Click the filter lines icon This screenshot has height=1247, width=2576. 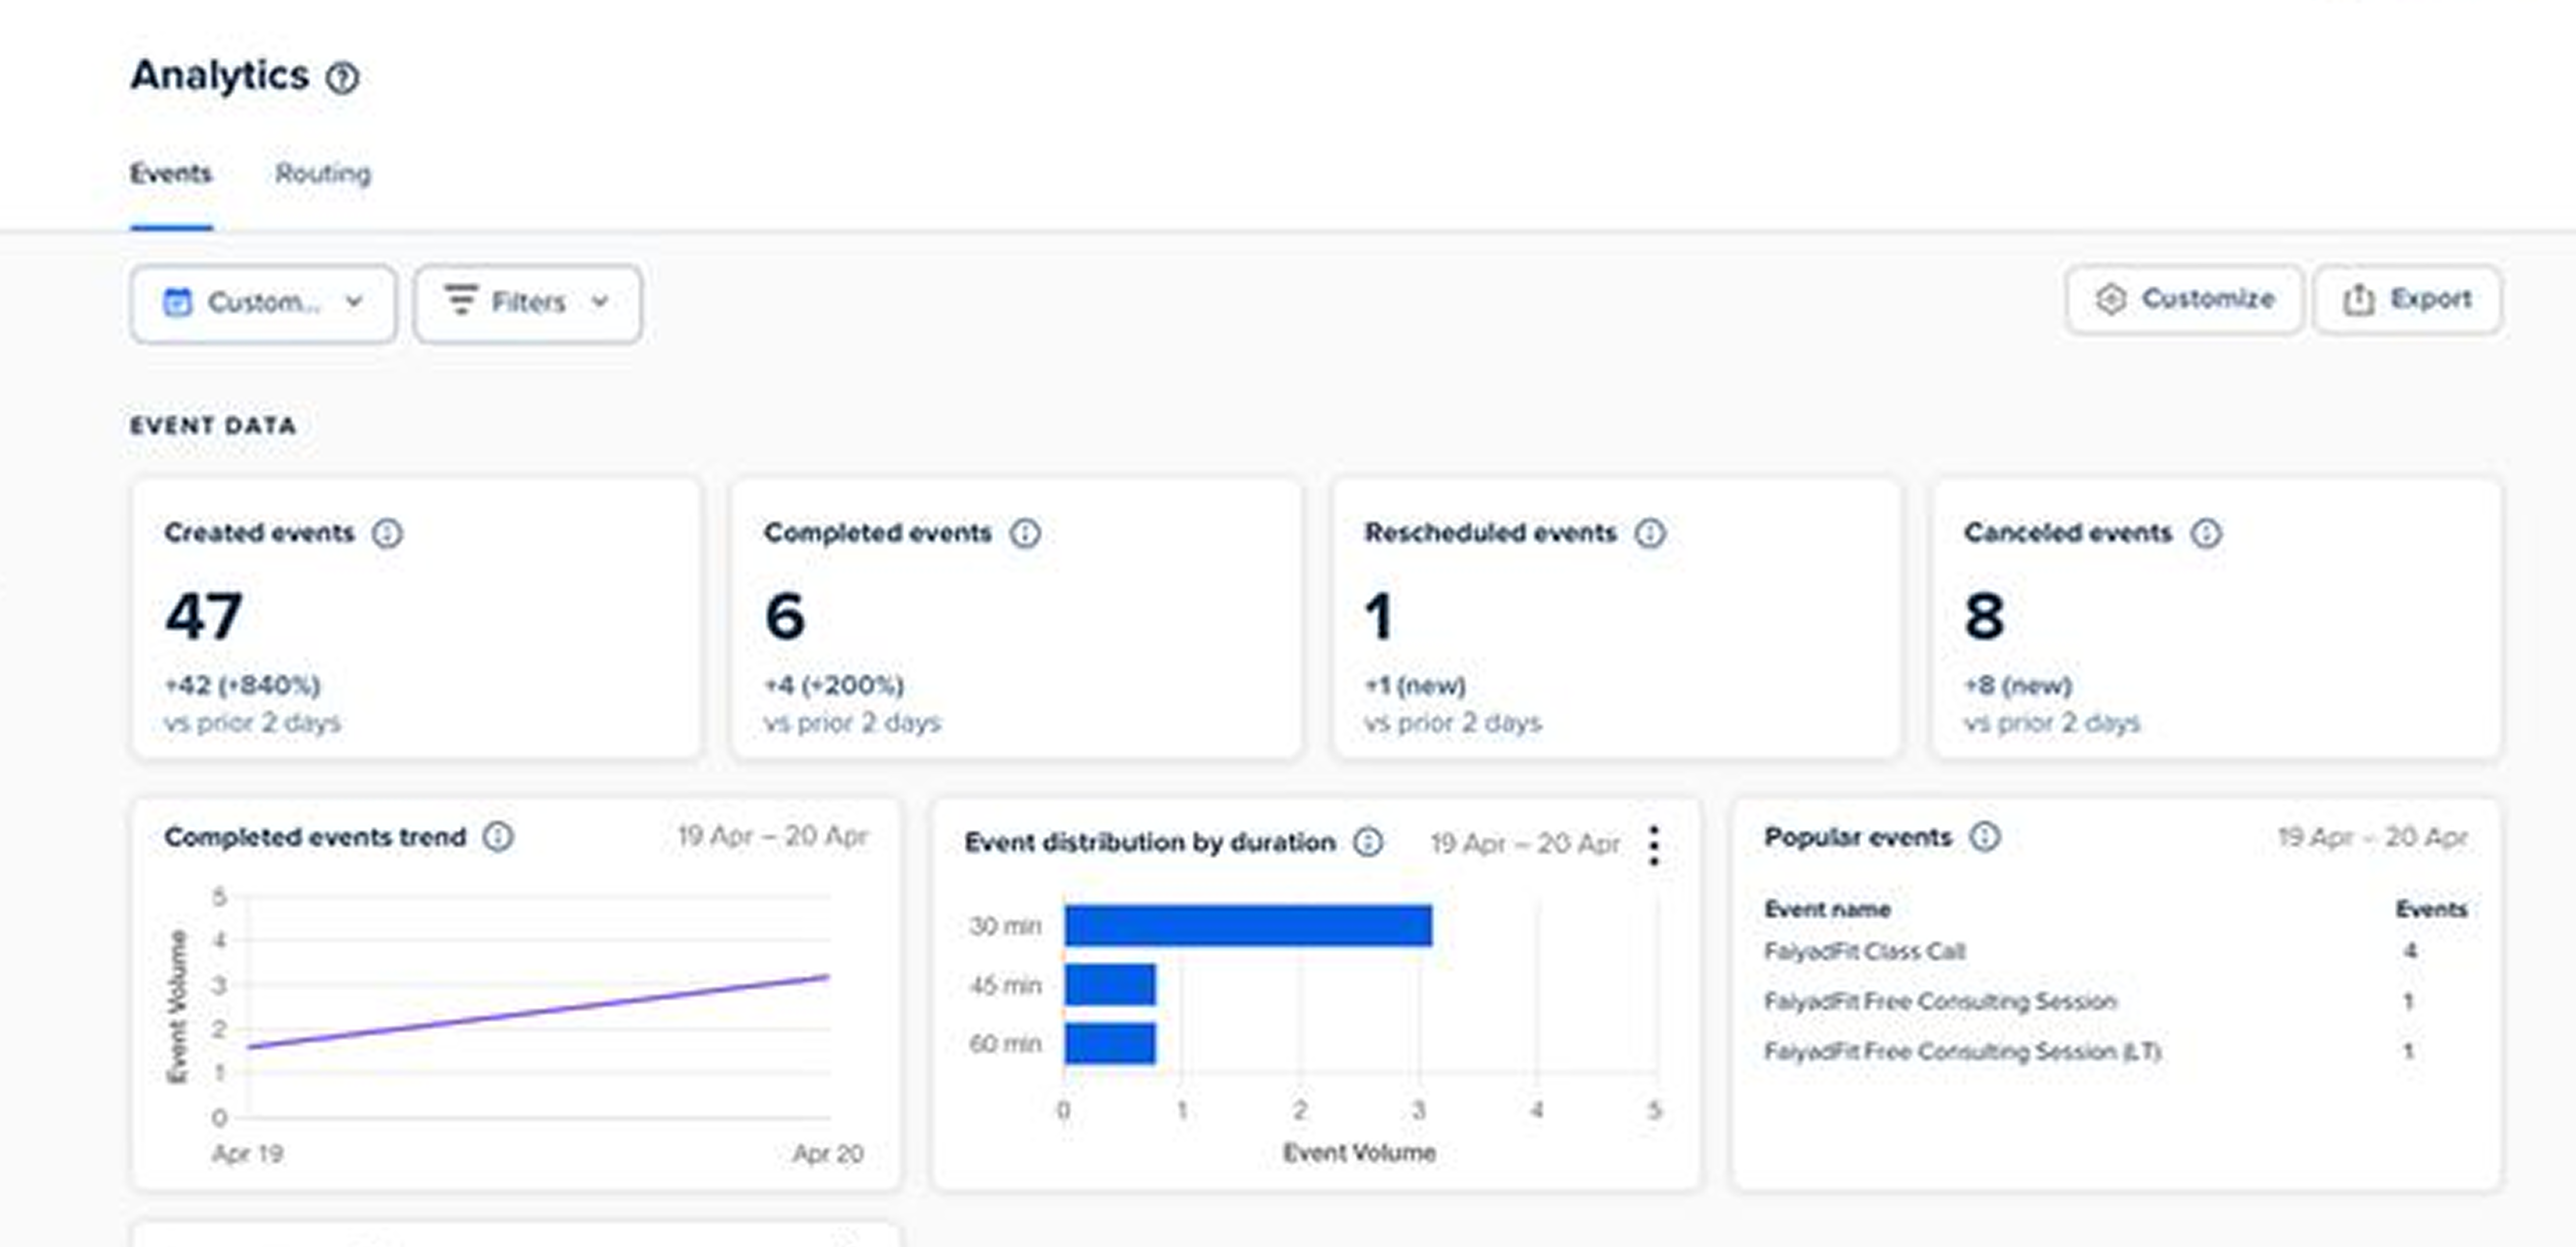[461, 300]
